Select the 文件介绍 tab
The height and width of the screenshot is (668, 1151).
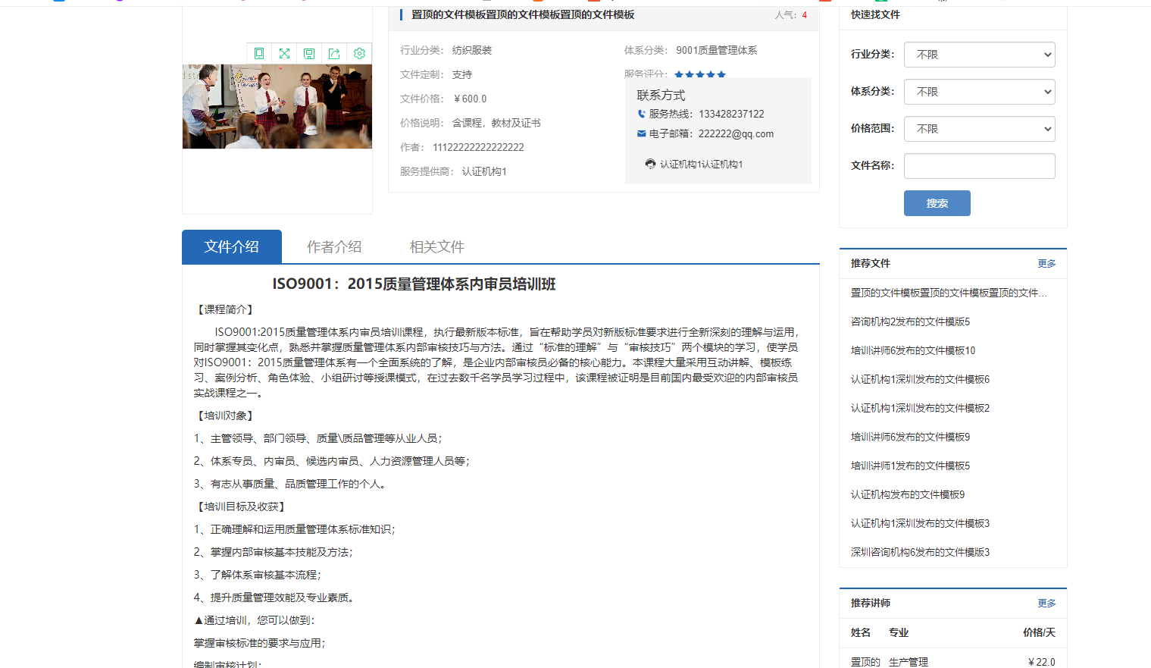(x=232, y=246)
